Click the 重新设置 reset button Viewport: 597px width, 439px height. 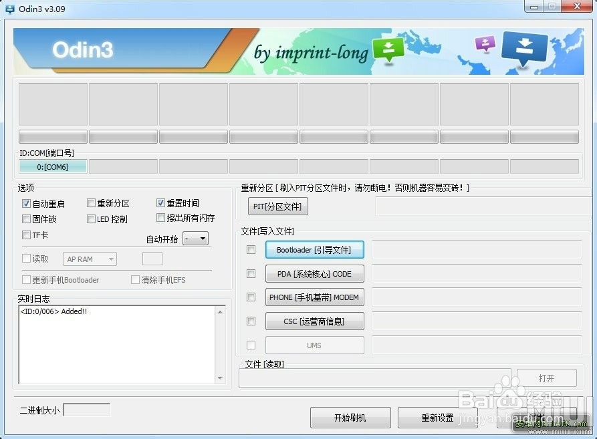438,418
